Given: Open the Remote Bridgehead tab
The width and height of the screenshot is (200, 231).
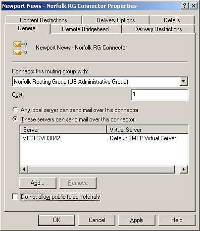Looking at the screenshot, I should [x=85, y=29].
